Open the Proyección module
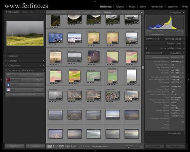 [x=157, y=7]
